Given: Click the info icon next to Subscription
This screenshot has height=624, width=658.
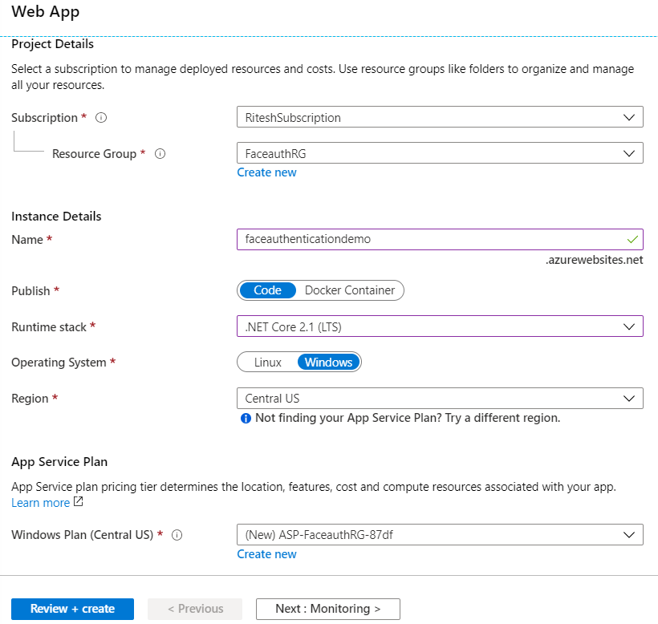Looking at the screenshot, I should (x=101, y=118).
